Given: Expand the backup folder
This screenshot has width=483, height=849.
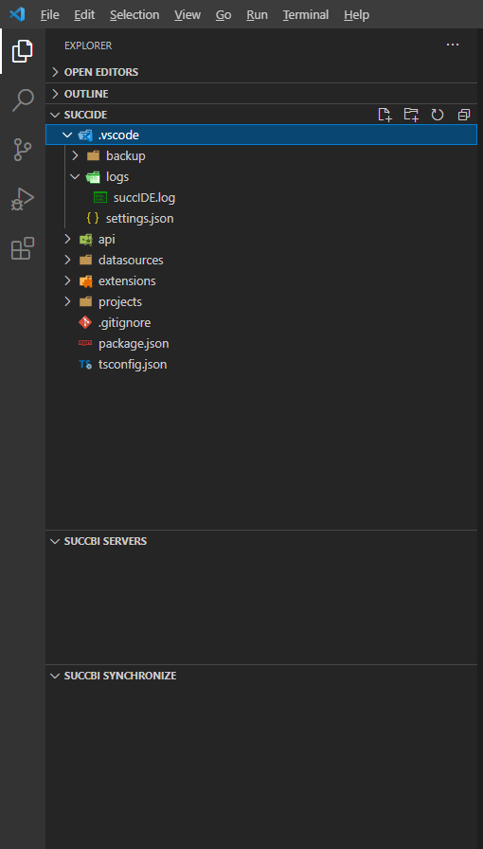Looking at the screenshot, I should (261, 156).
